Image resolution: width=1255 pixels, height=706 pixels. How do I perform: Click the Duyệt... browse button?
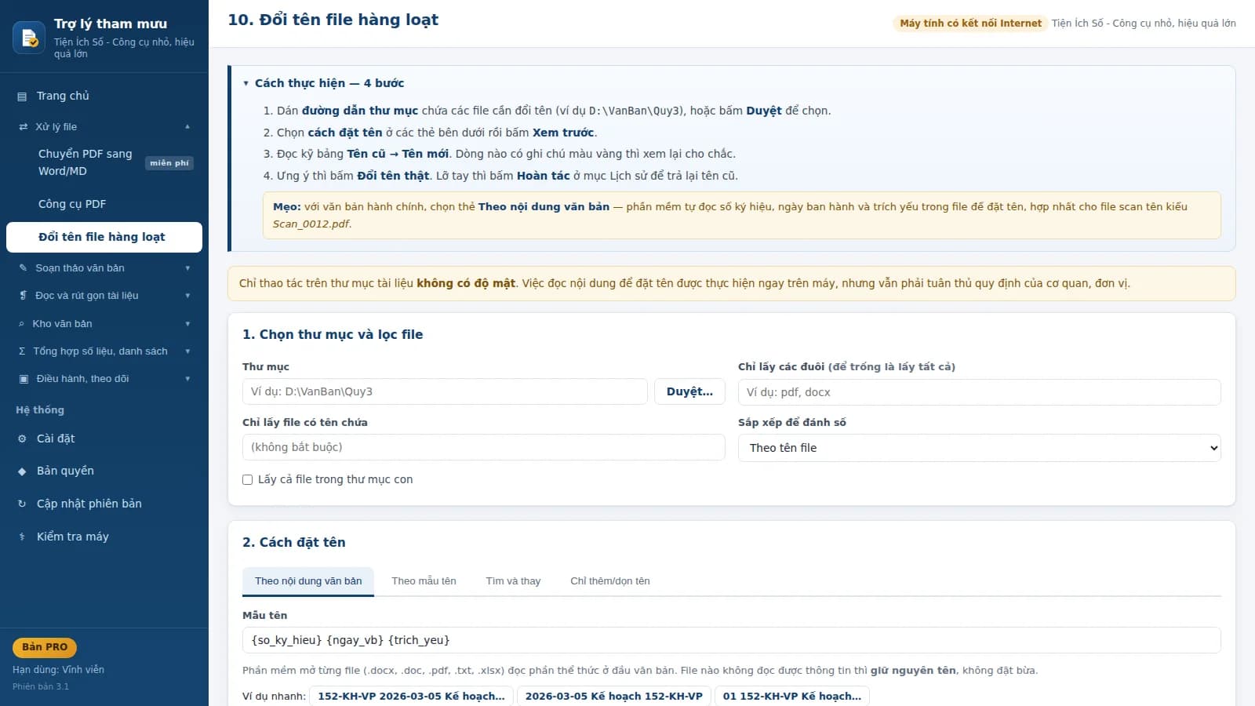[x=689, y=391]
